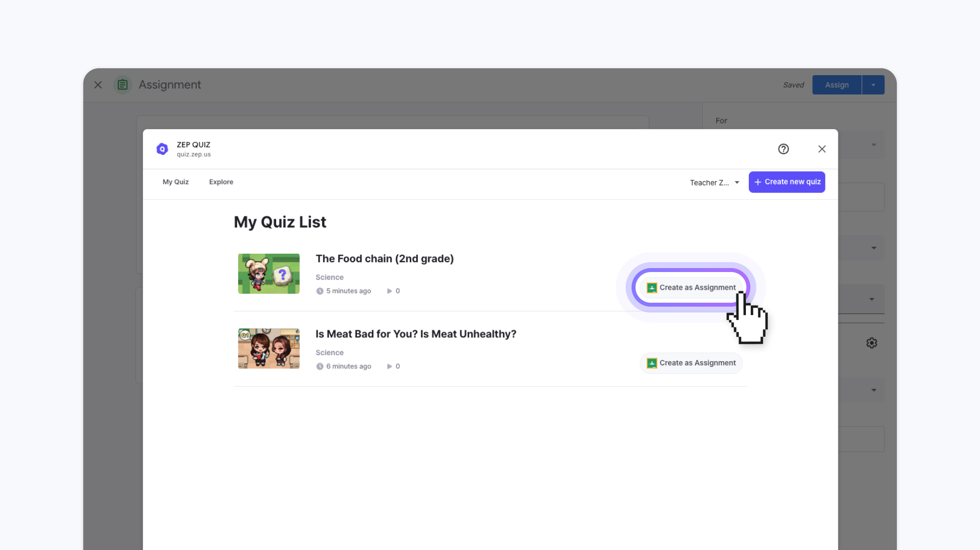Switch to the My Quiz tab

point(176,182)
